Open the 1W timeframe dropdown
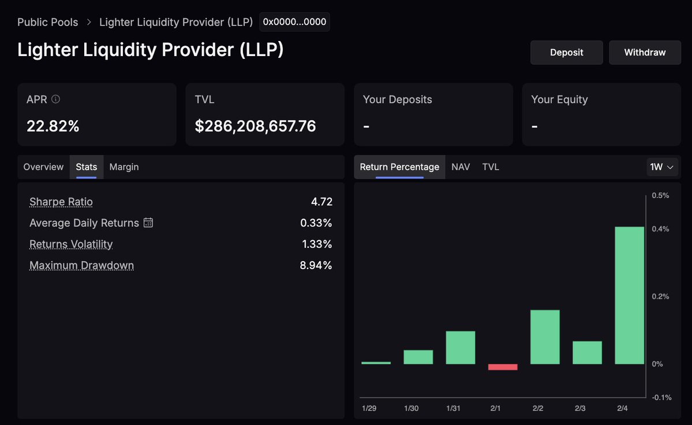The width and height of the screenshot is (692, 425). [662, 167]
